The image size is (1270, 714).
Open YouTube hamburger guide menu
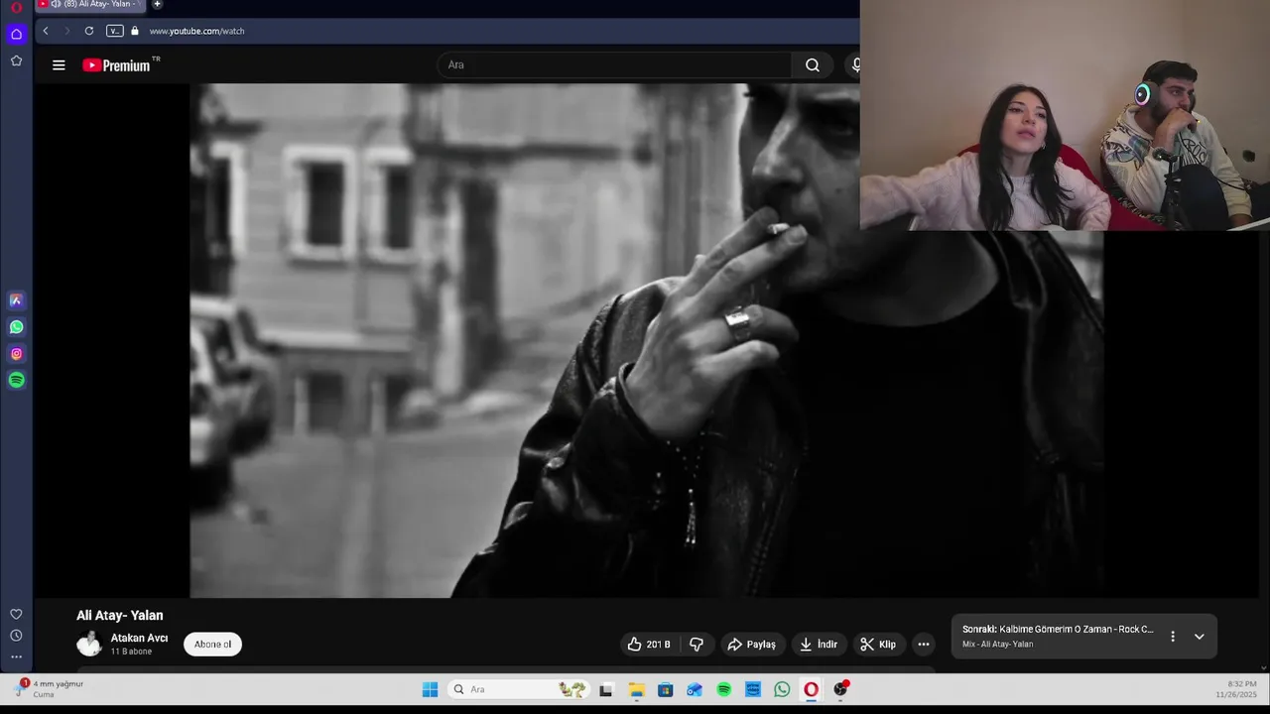(x=59, y=65)
